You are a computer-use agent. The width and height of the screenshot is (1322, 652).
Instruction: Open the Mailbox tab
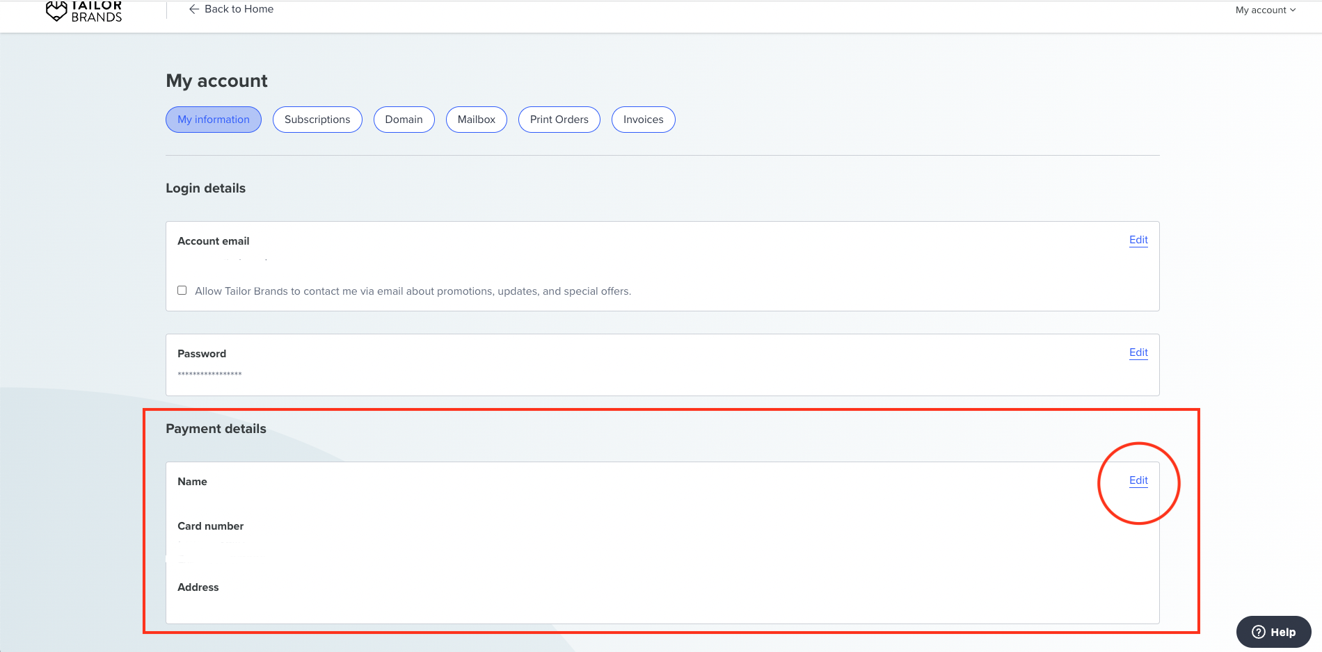[477, 120]
